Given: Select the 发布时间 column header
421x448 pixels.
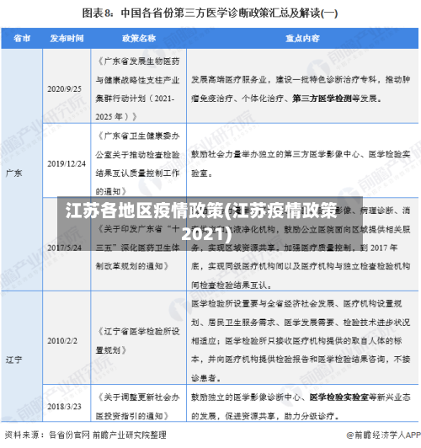Looking at the screenshot, I should click(67, 38).
